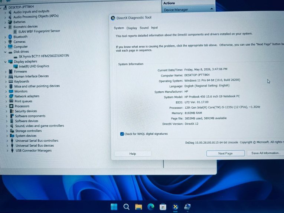Click the Batteries category icon
The image size is (284, 213).
click(10, 22)
